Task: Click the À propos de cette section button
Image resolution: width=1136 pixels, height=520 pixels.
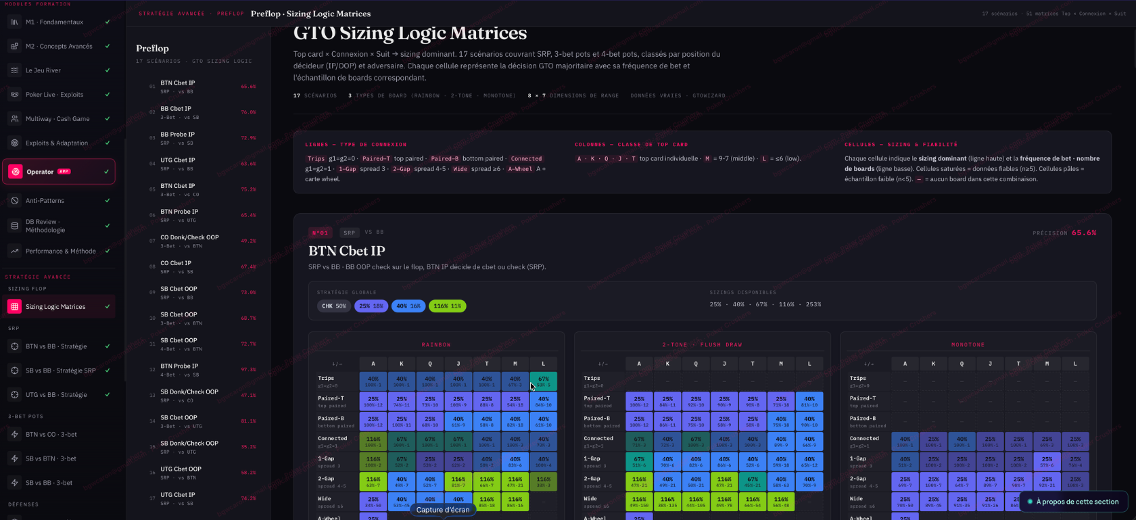Action: coord(1073,502)
